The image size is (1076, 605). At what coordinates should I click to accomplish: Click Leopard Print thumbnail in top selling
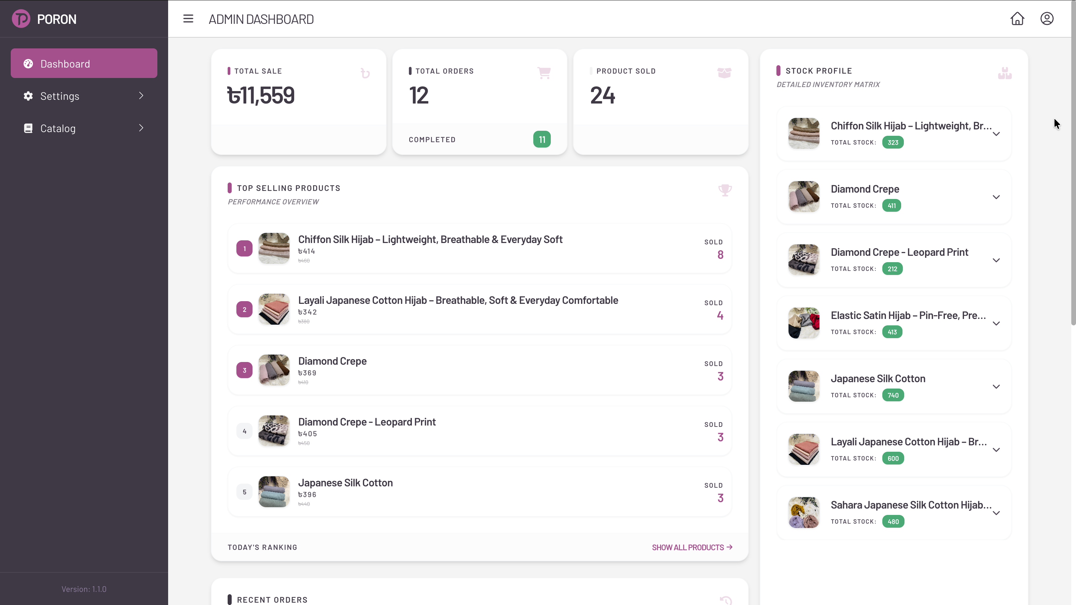(274, 431)
